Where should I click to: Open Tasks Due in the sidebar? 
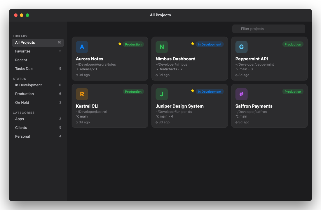38,69
